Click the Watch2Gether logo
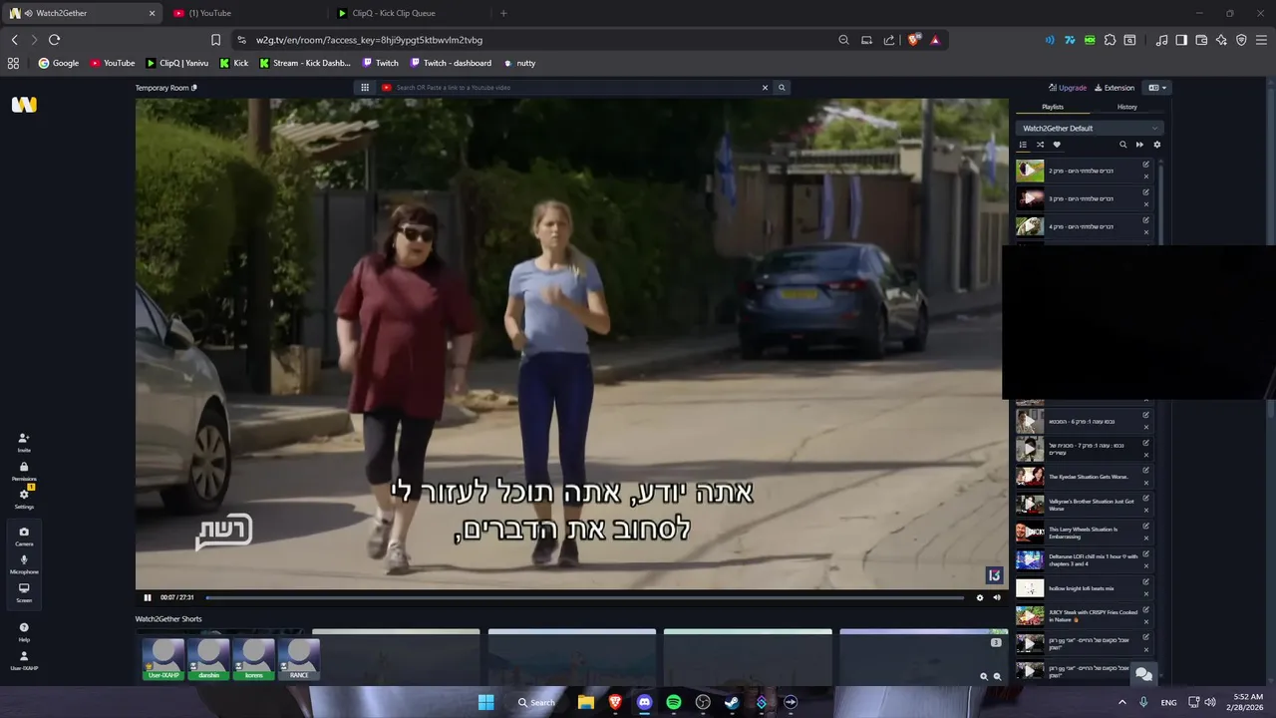The image size is (1276, 718). click(x=24, y=104)
